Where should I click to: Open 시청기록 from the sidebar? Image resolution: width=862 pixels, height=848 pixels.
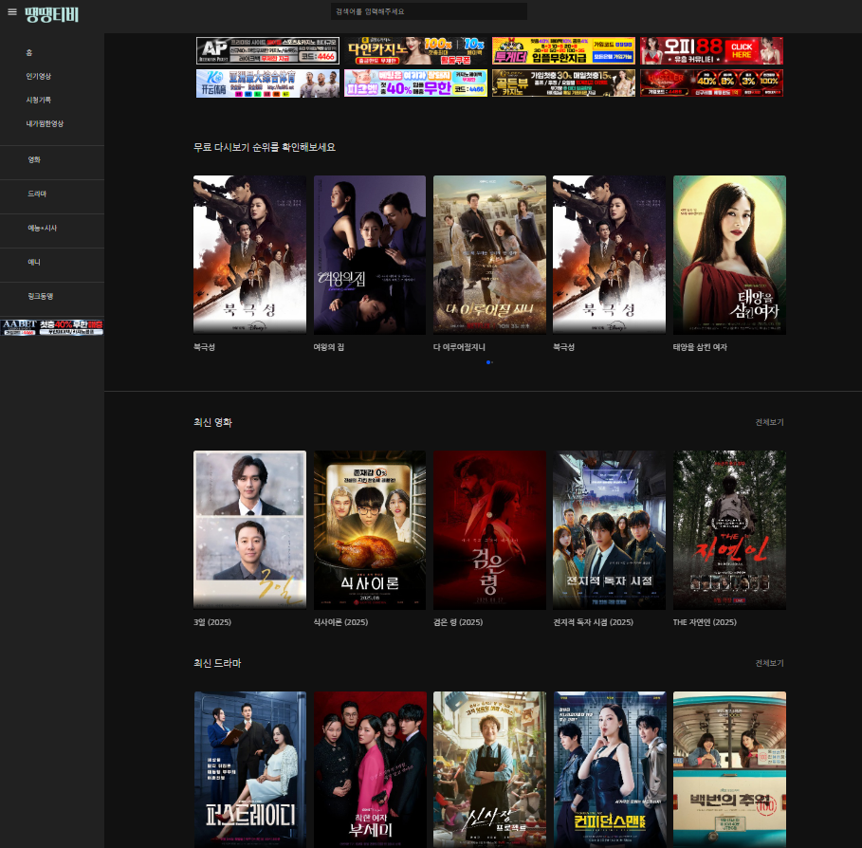(39, 100)
